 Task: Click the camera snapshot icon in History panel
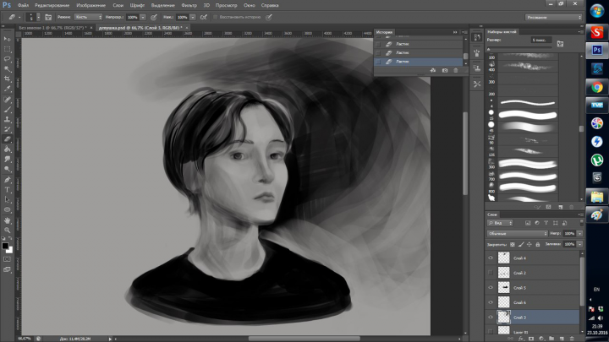pyautogui.click(x=445, y=70)
